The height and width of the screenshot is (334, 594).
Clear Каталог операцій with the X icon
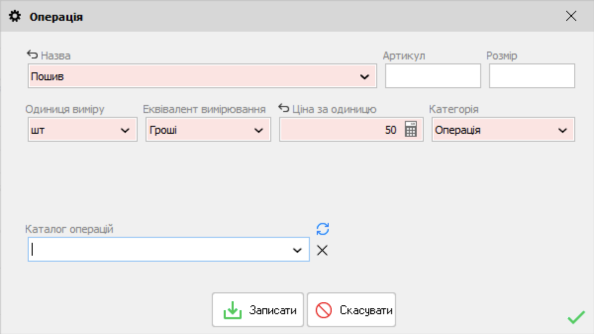(322, 250)
